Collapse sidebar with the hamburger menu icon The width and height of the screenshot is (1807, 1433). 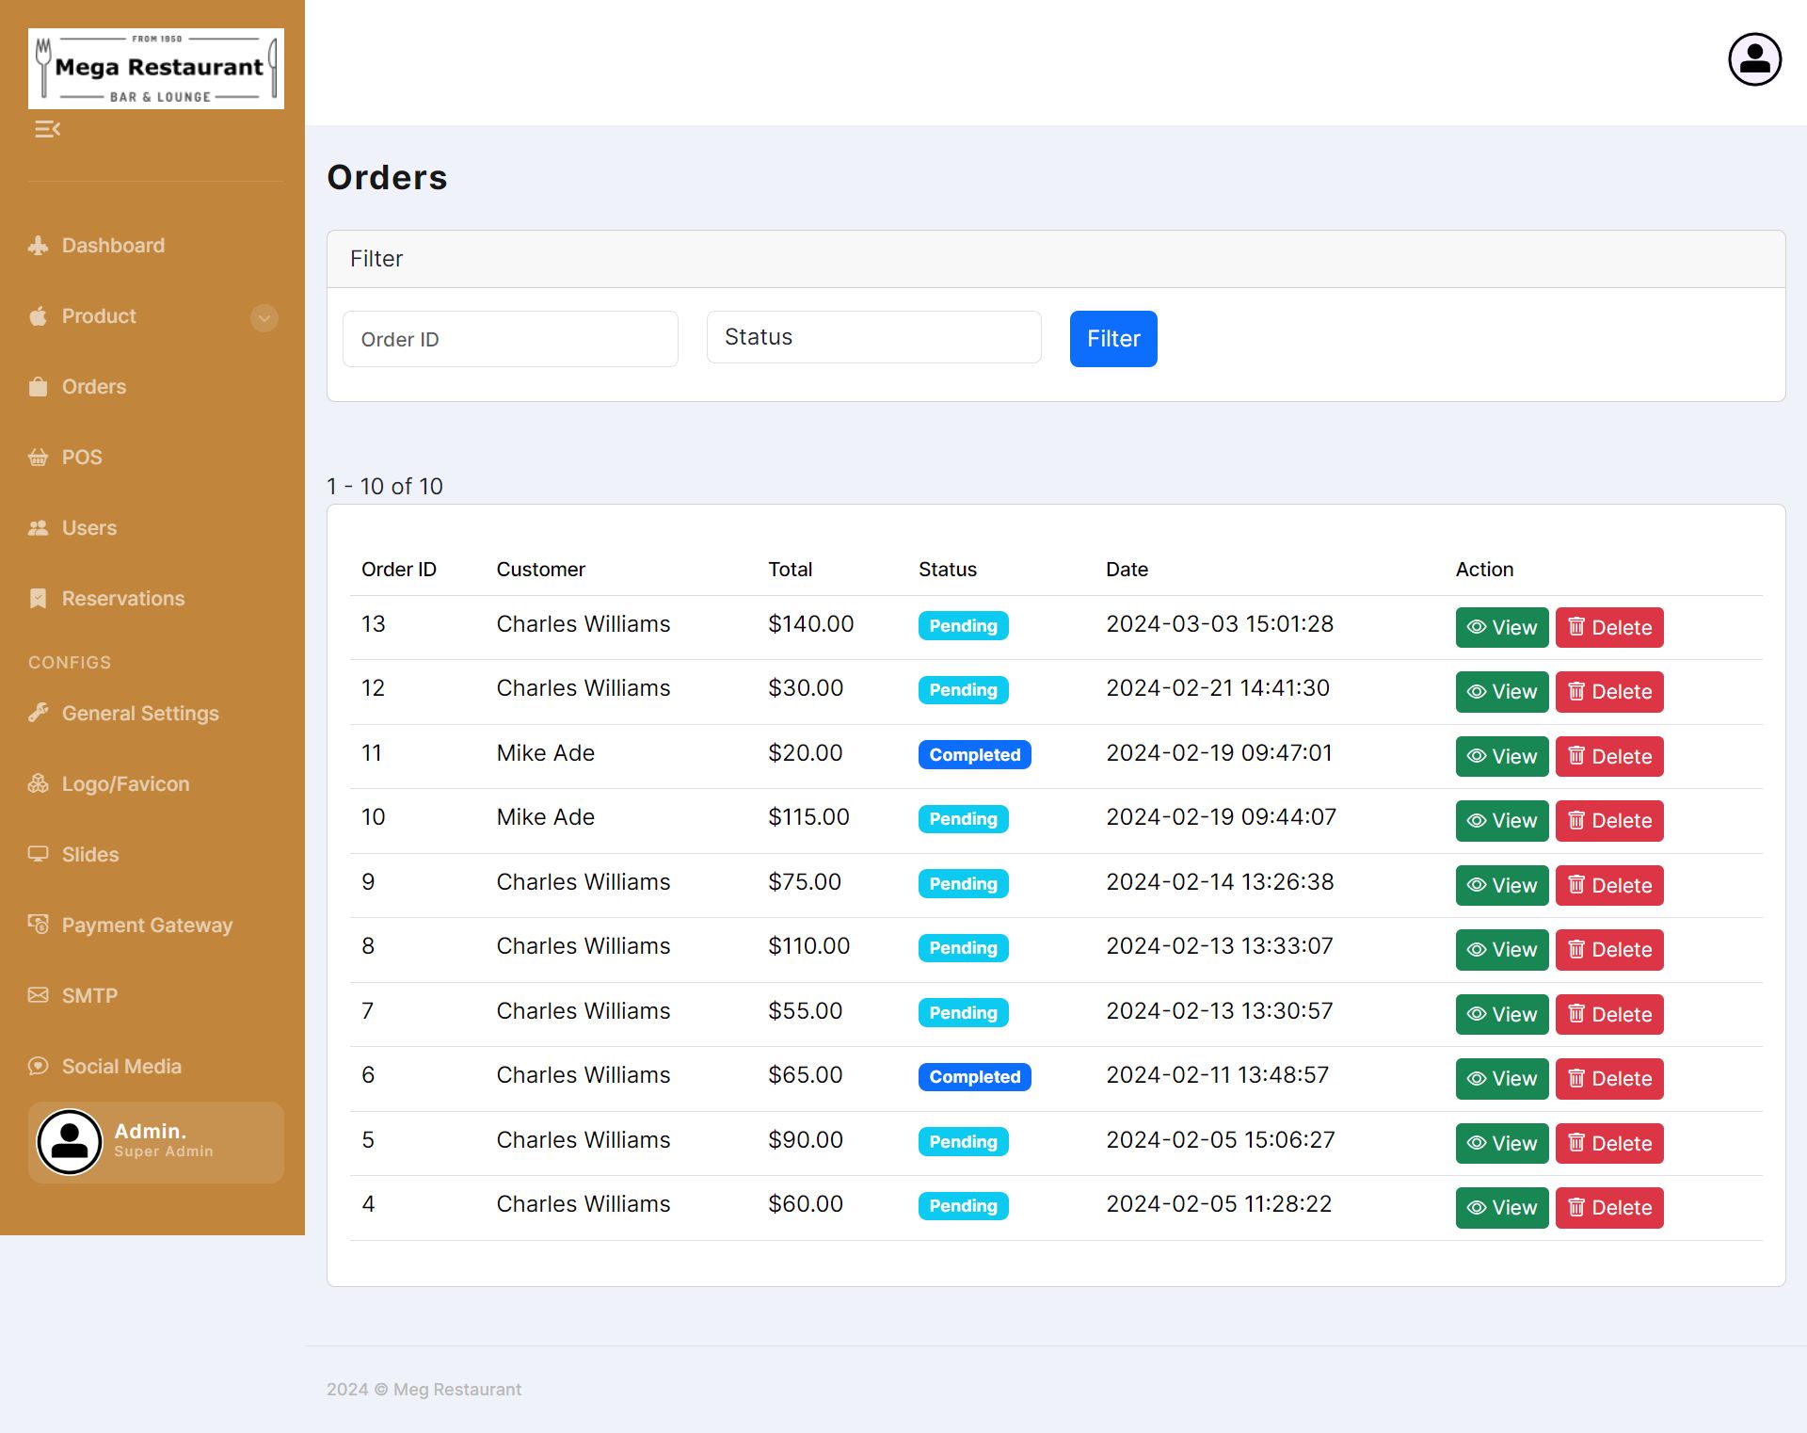point(47,129)
